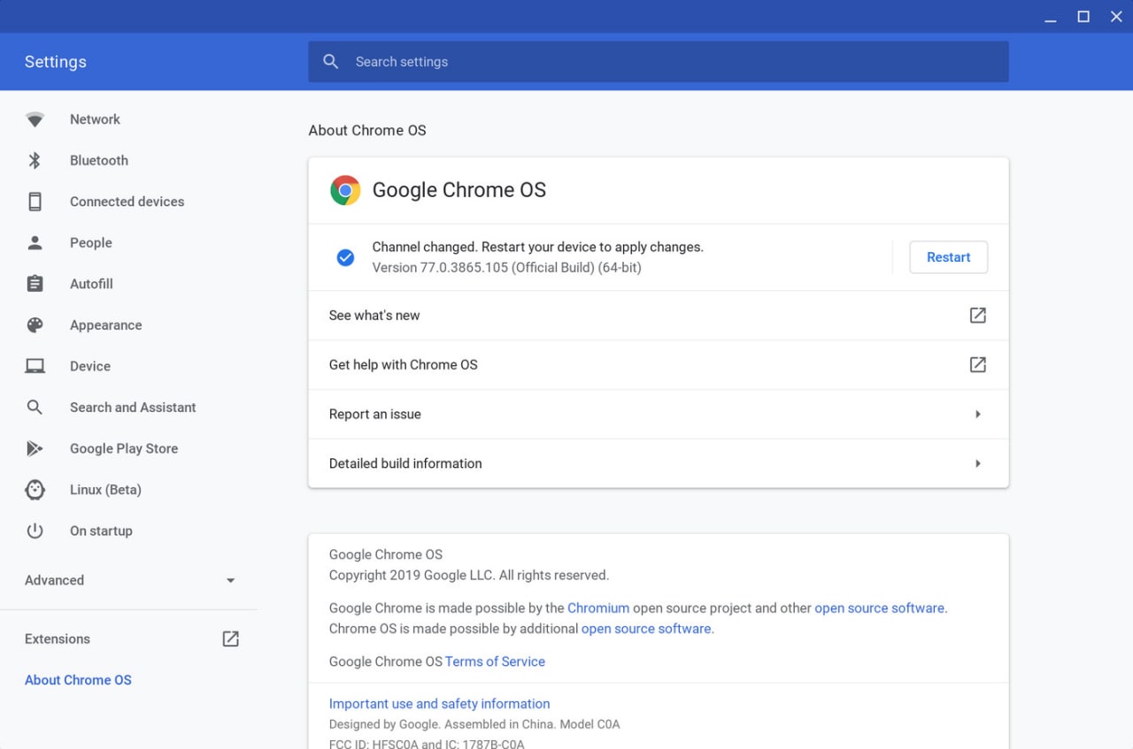Click the version 77.0.3865.105 text
The height and width of the screenshot is (749, 1133).
pos(506,267)
